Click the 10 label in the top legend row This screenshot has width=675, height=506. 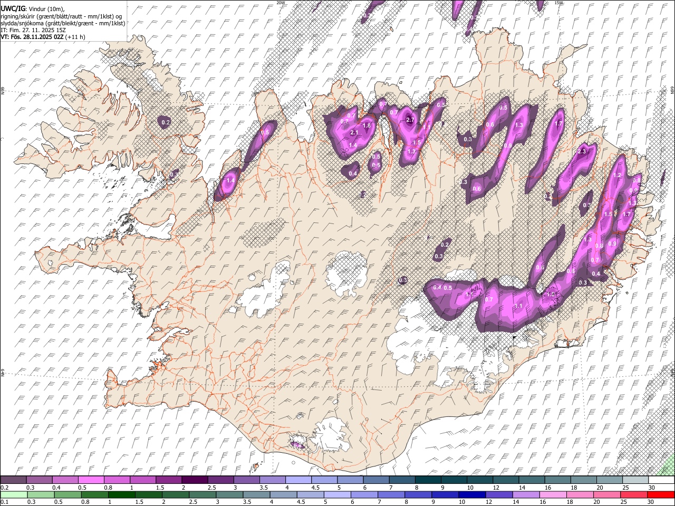[x=470, y=488]
